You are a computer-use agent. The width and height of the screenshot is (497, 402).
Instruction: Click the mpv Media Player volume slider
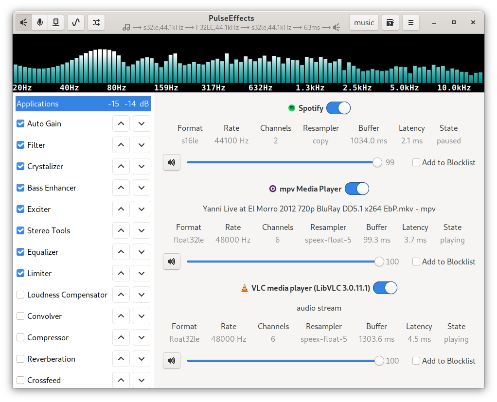285,262
